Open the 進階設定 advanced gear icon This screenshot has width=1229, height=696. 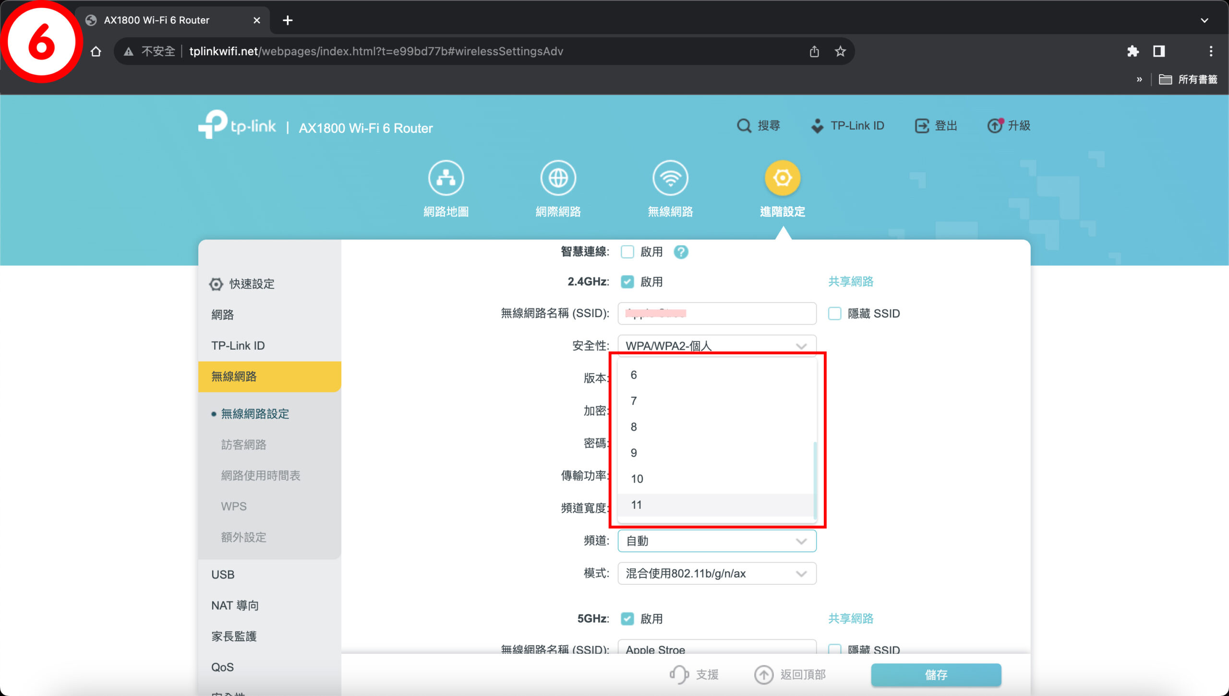point(783,178)
